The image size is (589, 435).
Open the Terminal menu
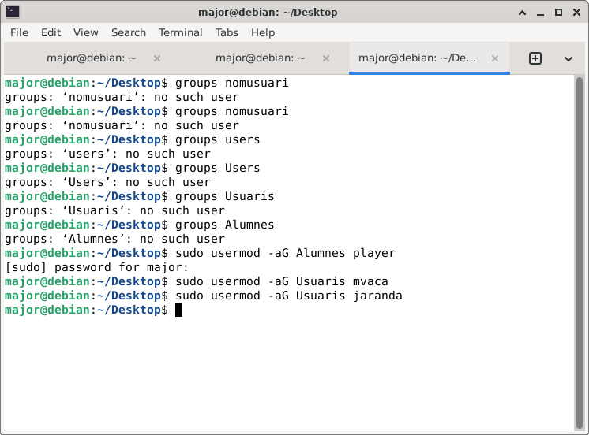[181, 32]
